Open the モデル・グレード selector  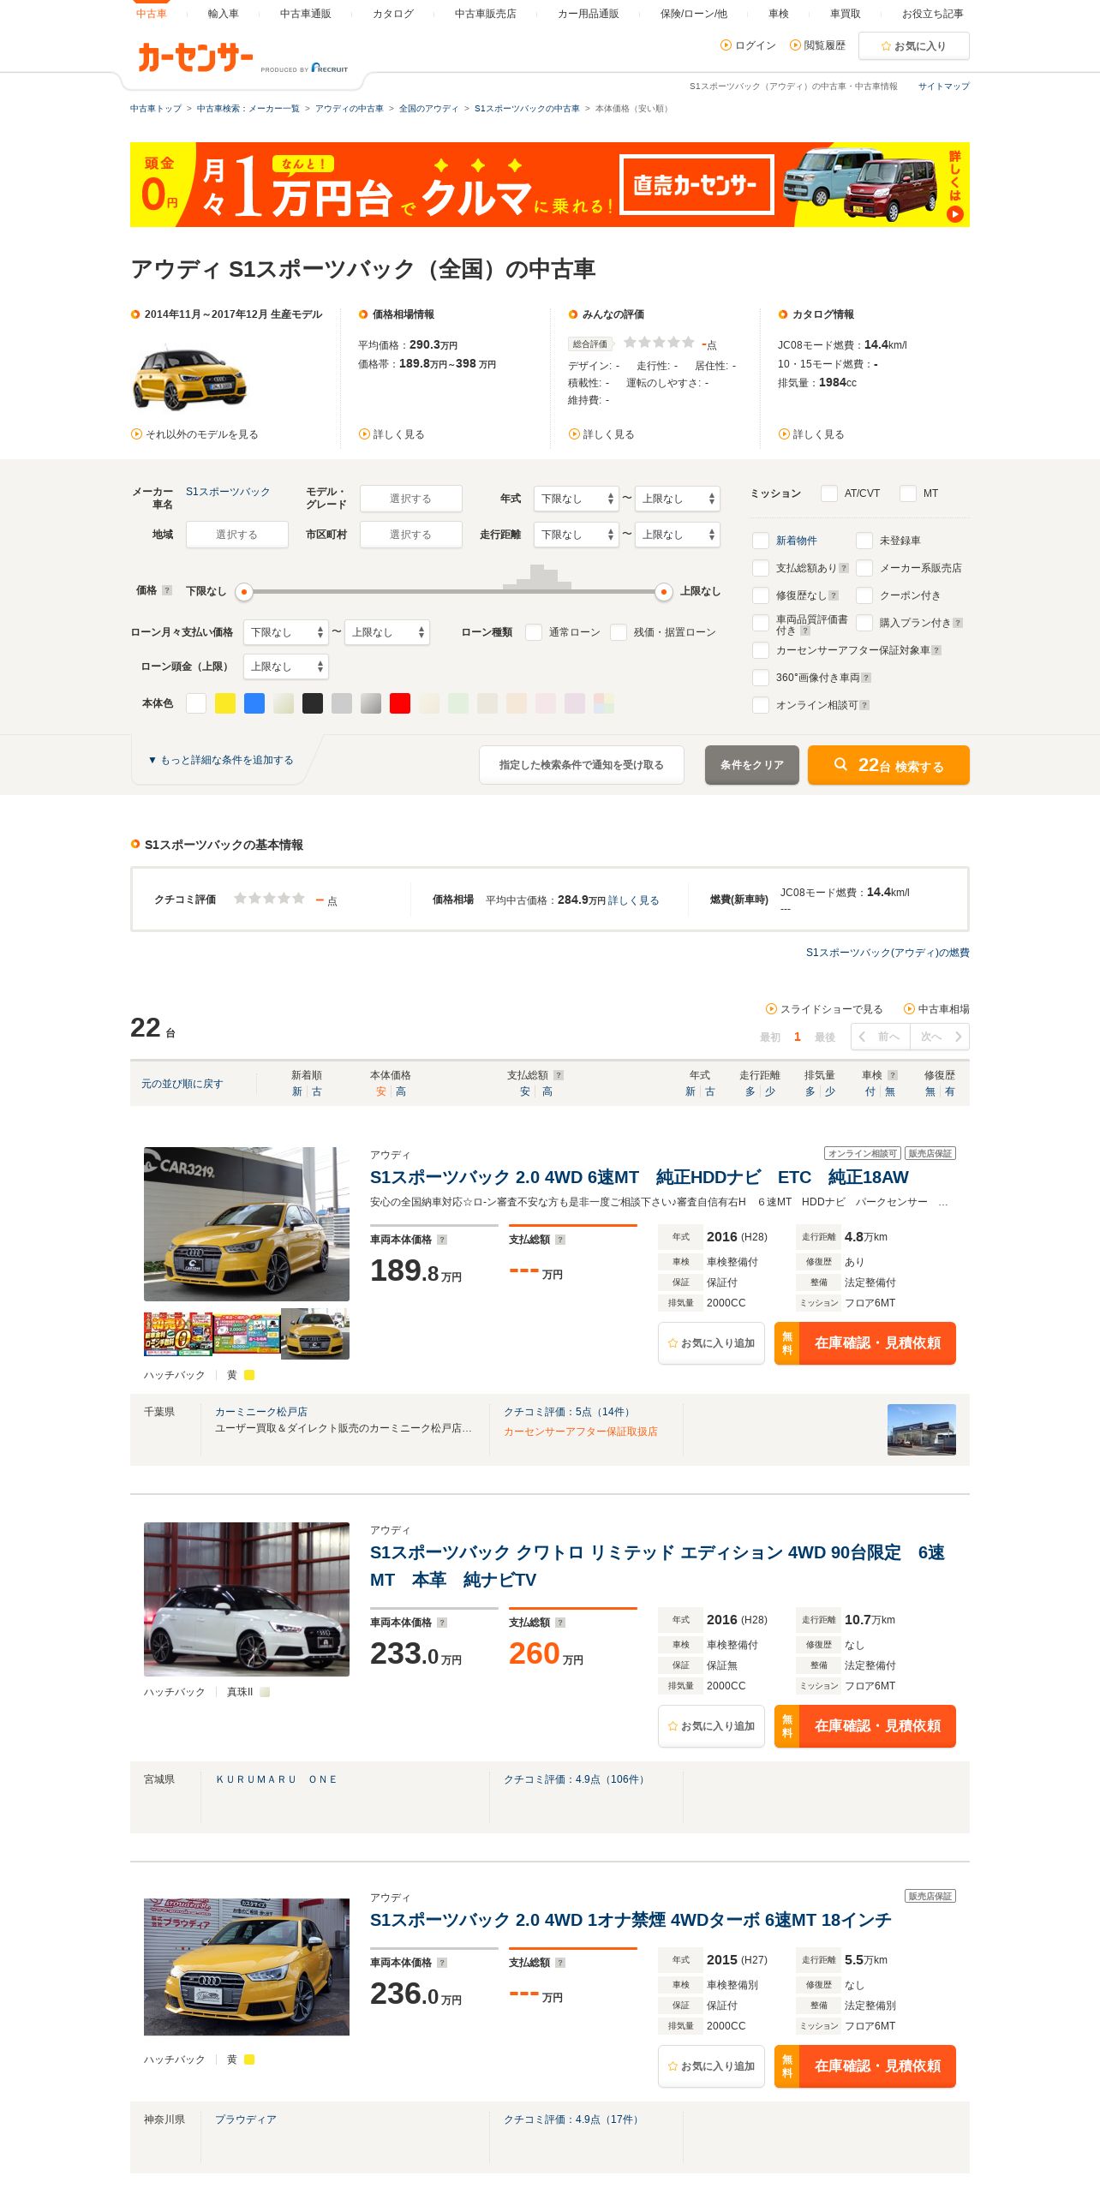411,499
